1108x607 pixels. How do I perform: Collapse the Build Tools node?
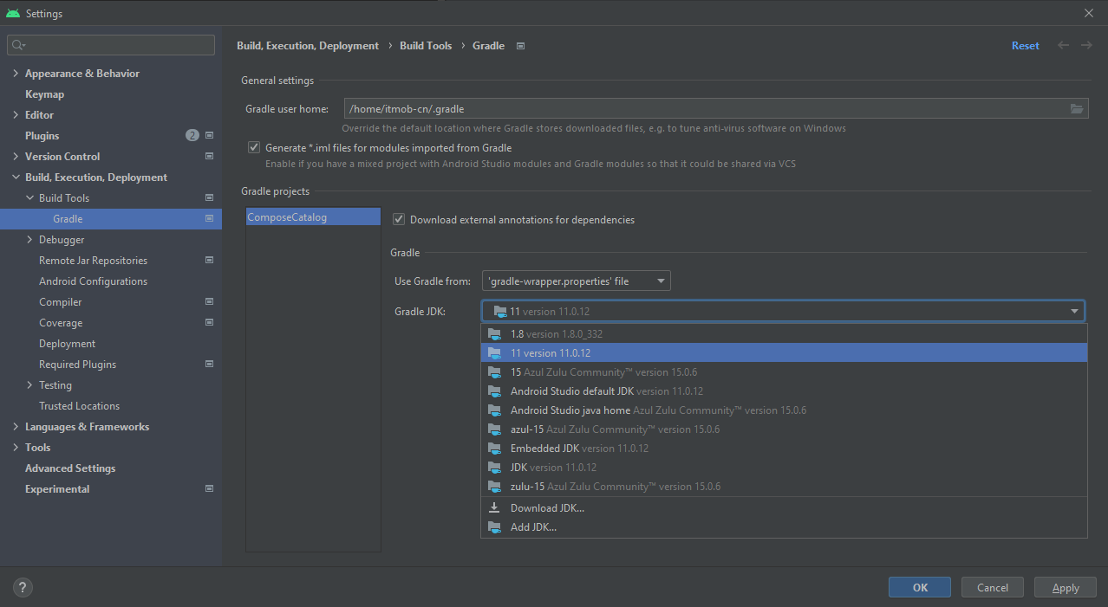(29, 198)
